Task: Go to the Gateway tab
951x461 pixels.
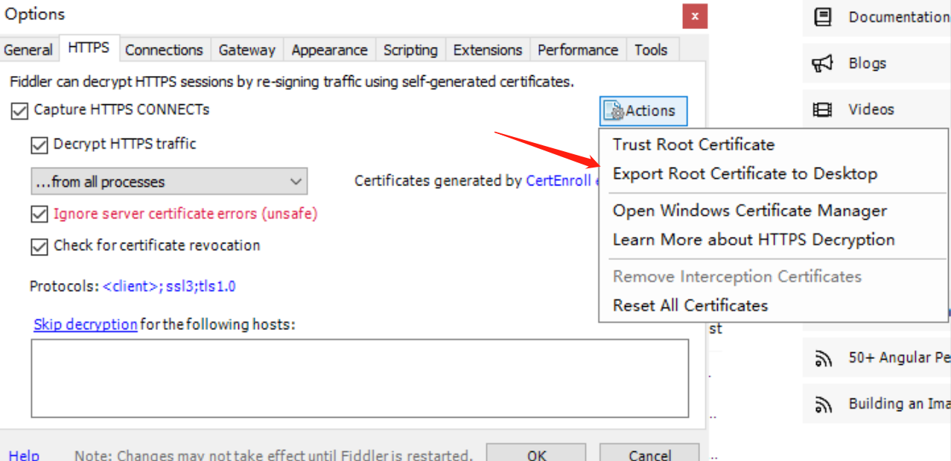Action: [x=247, y=50]
